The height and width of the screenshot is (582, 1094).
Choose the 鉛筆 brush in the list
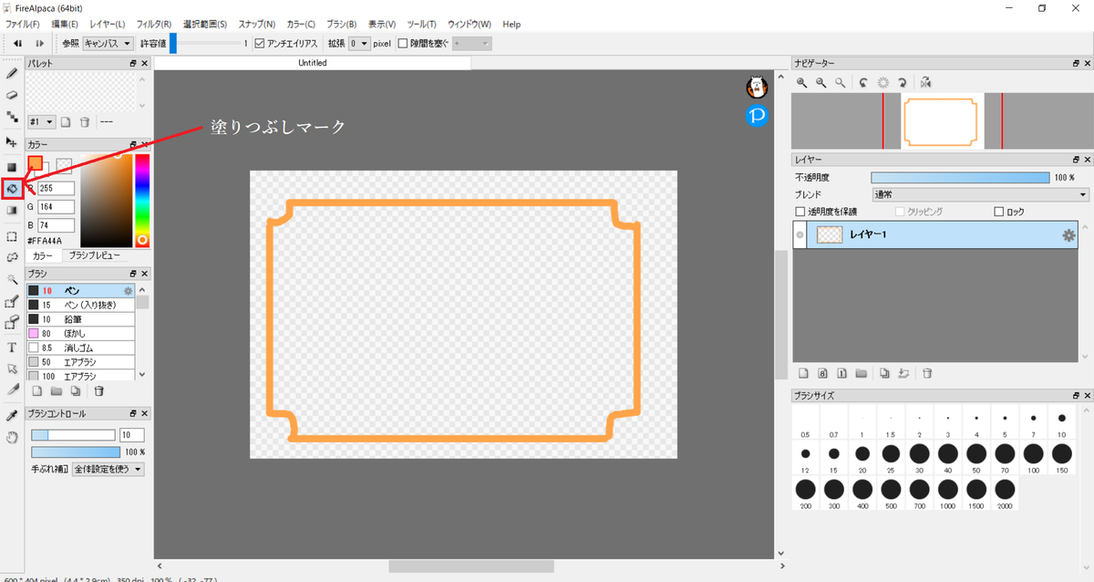[80, 319]
